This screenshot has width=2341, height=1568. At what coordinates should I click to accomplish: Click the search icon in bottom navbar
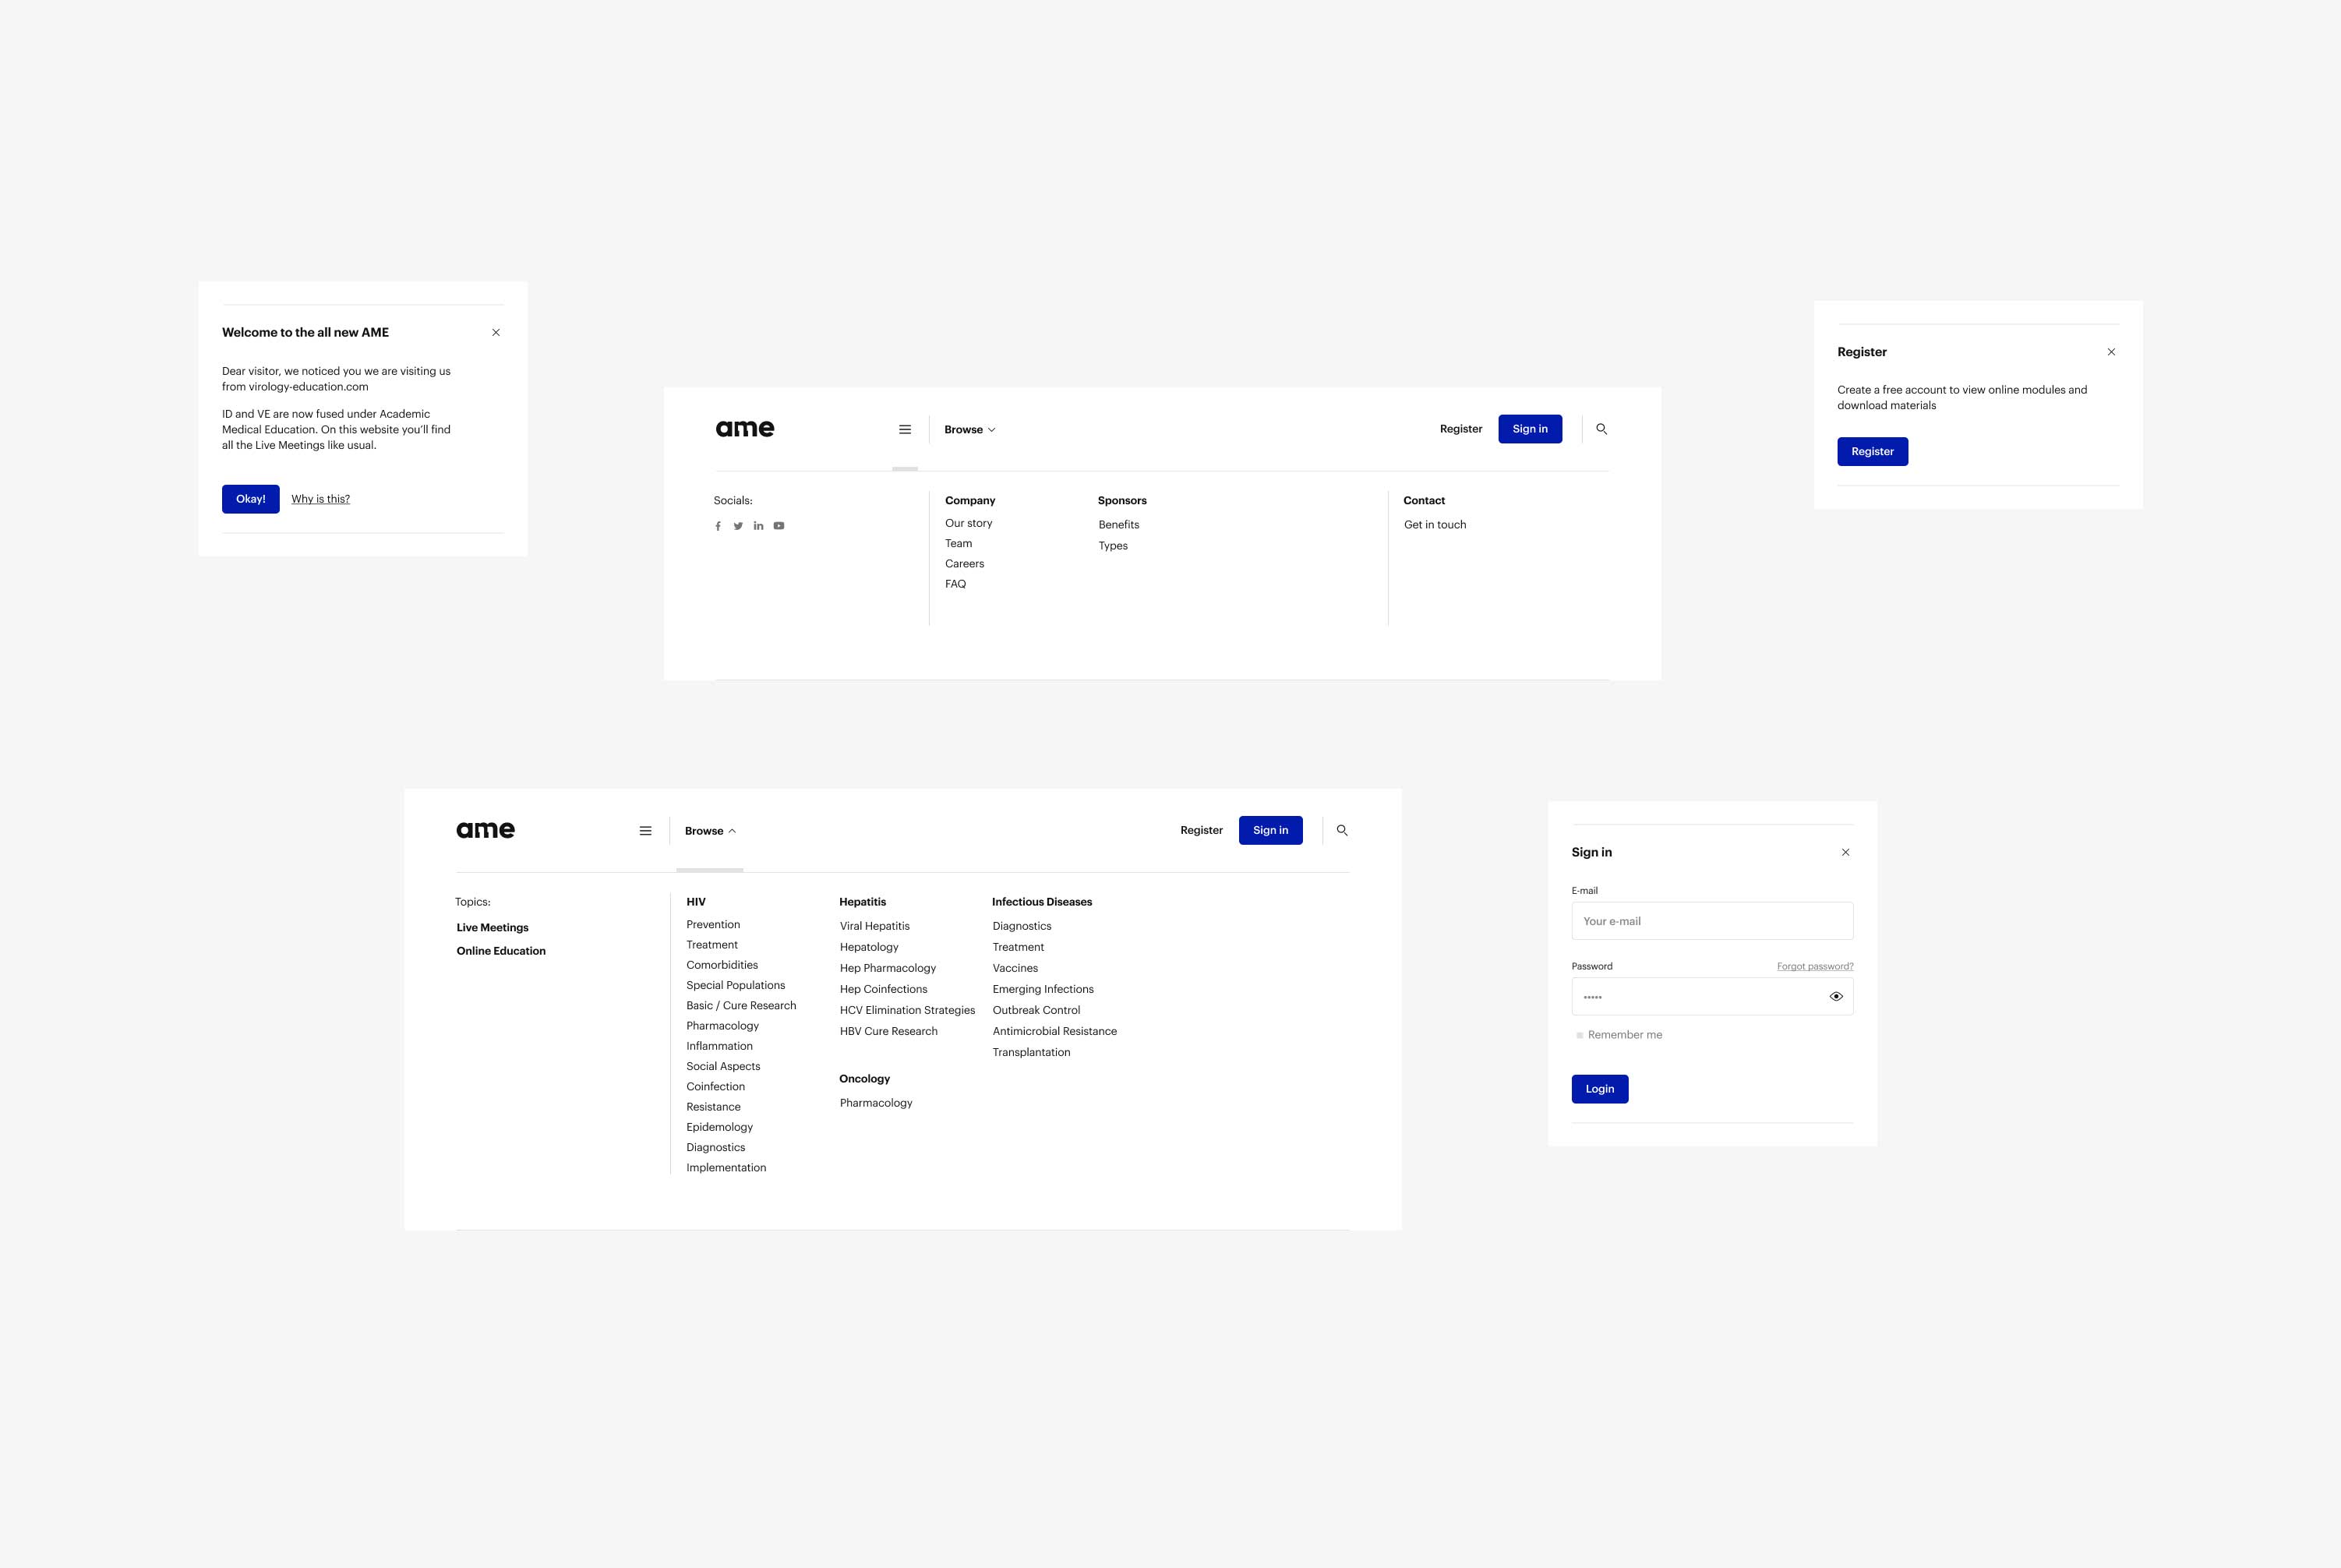point(1342,829)
